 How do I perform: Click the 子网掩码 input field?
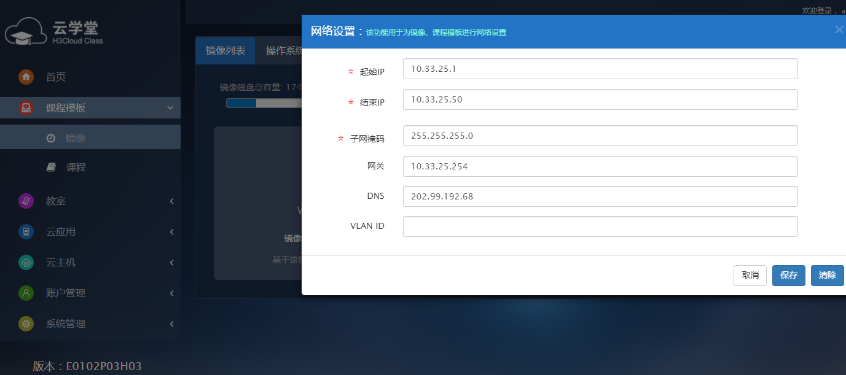point(600,136)
